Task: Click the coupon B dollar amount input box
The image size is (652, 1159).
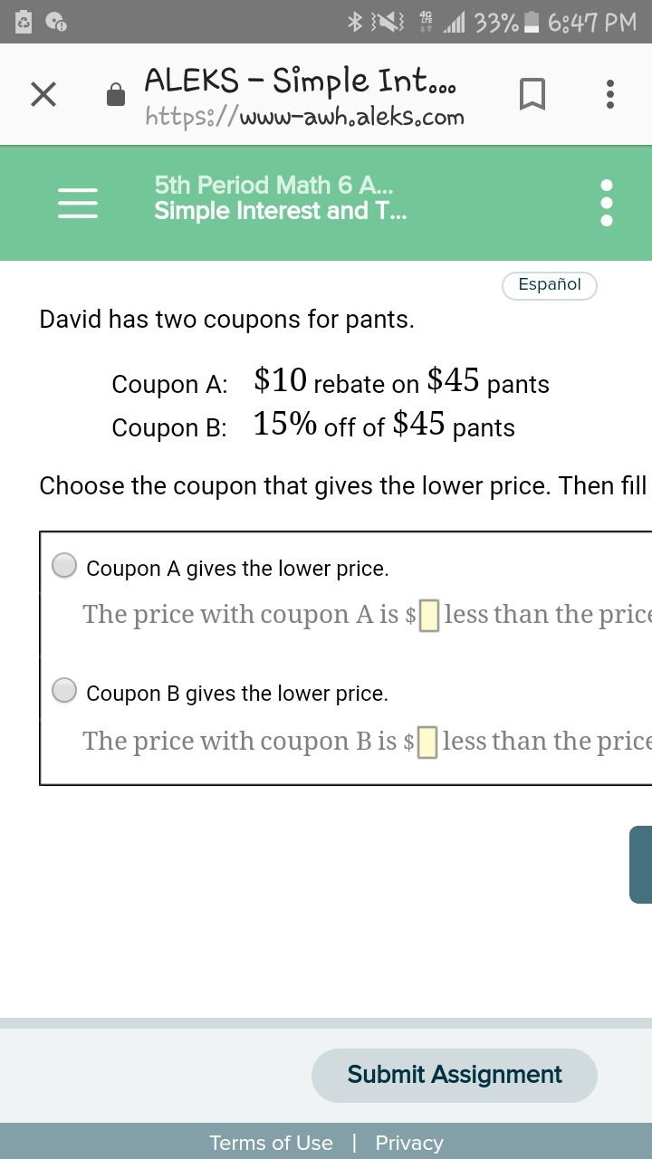Action: coord(428,742)
